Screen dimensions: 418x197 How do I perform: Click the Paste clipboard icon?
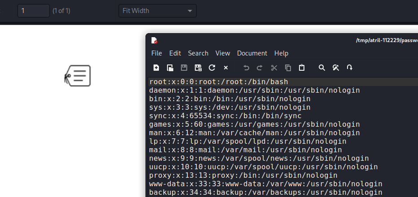302,68
